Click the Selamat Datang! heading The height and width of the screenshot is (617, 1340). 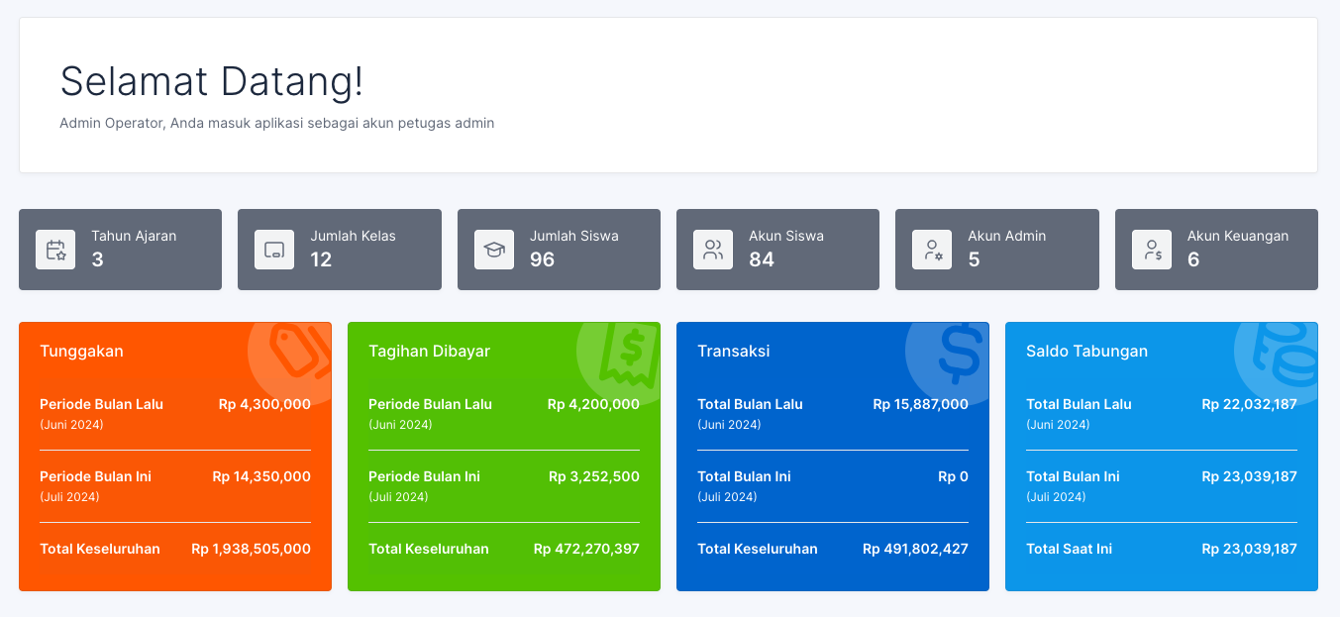[211, 81]
